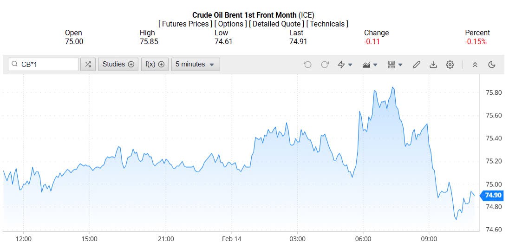Expand the 5 minutes interval dropdown
This screenshot has height=243, width=509.
coord(196,65)
